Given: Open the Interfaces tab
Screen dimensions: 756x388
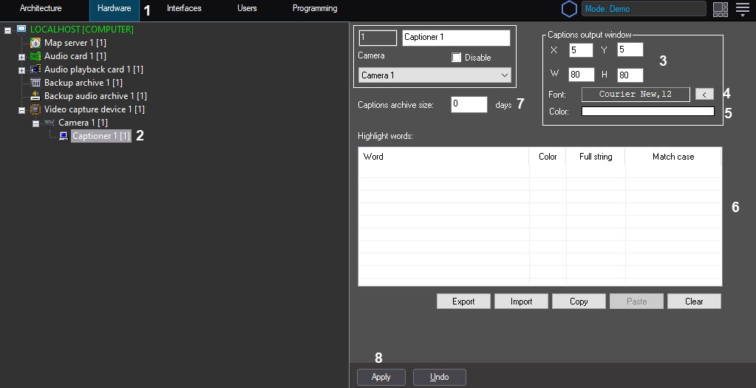Looking at the screenshot, I should click(184, 8).
